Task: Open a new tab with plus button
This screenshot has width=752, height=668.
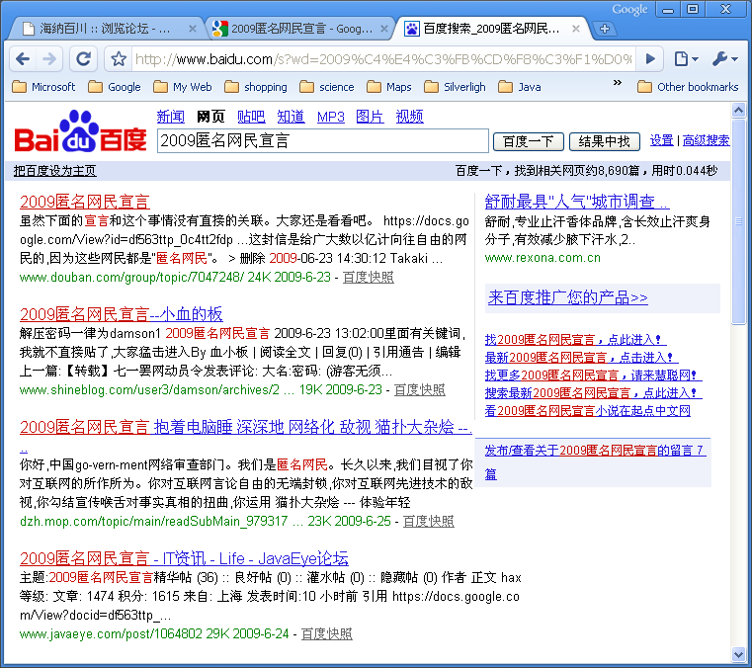Action: click(605, 29)
